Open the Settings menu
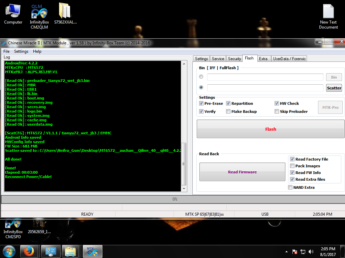This screenshot has height=258, width=345. click(x=21, y=51)
